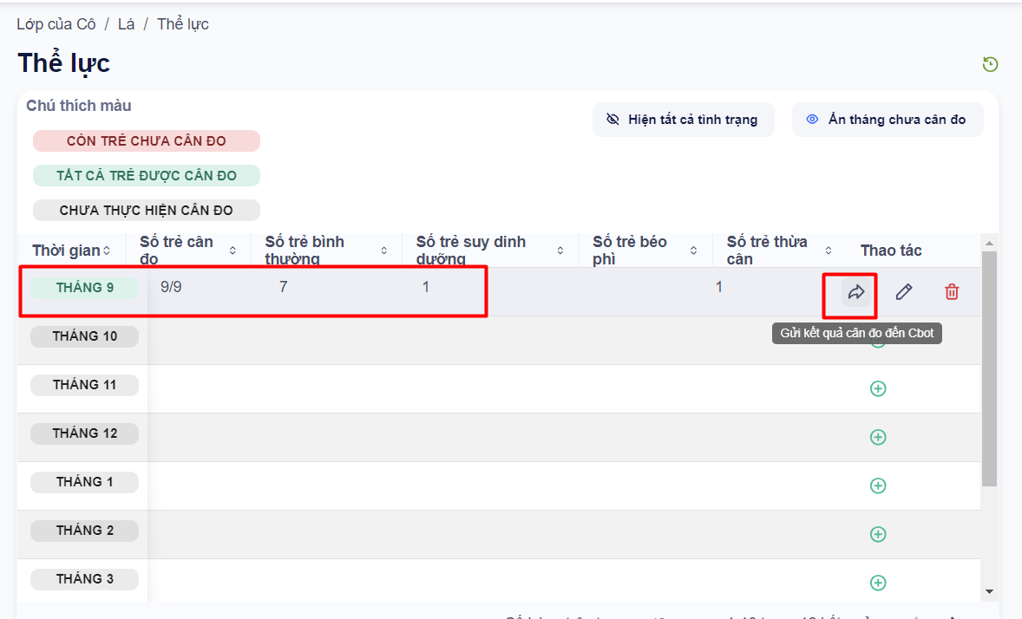This screenshot has height=619, width=1022.
Task: Sort by the Số trẻ cân đo column
Action: pyautogui.click(x=233, y=251)
